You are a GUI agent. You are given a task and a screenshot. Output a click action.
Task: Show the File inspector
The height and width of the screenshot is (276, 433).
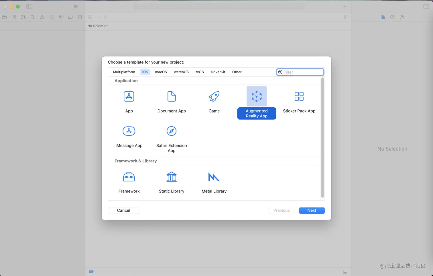tap(383, 17)
